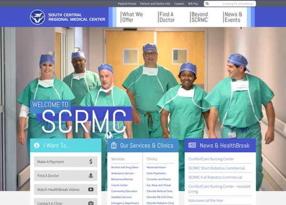Open ComfortCare Nursing Center – Assisted Living
Image resolution: width=286 pixels, height=205 pixels.
pyautogui.click(x=219, y=189)
